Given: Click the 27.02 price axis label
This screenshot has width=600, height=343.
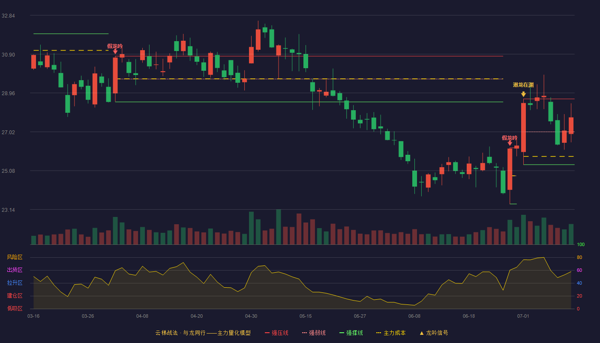Looking at the screenshot, I should (8, 132).
